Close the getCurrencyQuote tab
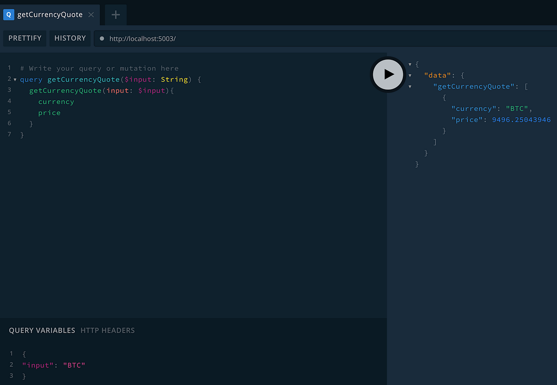 (91, 14)
